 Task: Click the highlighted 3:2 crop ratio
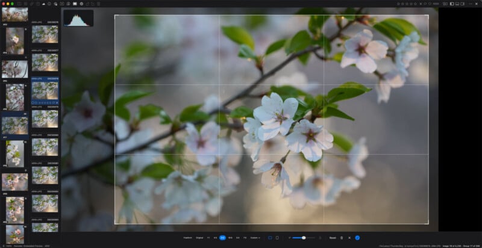point(222,238)
